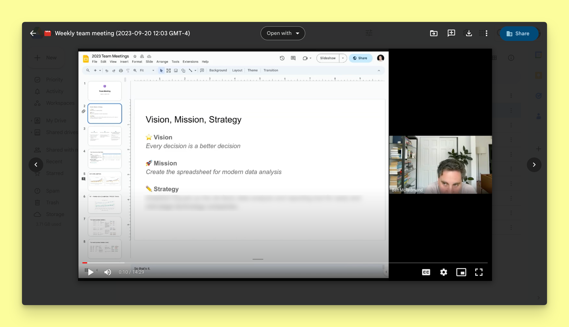Download the meeting video file
Image resolution: width=569 pixels, height=327 pixels.
pos(469,33)
